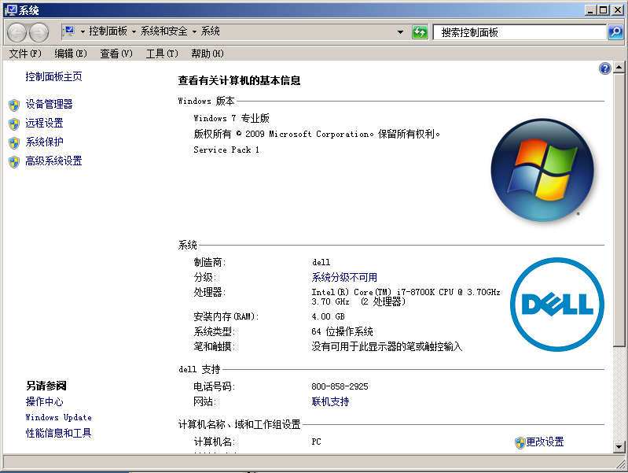This screenshot has height=473, width=628.
Task: Click the Intel Core i7-8700K processor text
Action: click(406, 297)
